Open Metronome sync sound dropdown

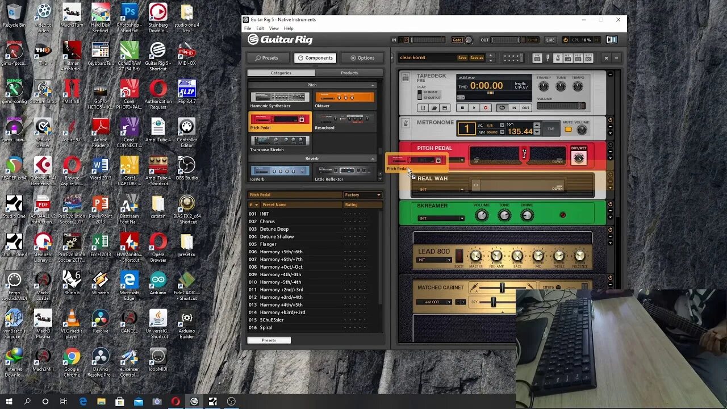502,132
